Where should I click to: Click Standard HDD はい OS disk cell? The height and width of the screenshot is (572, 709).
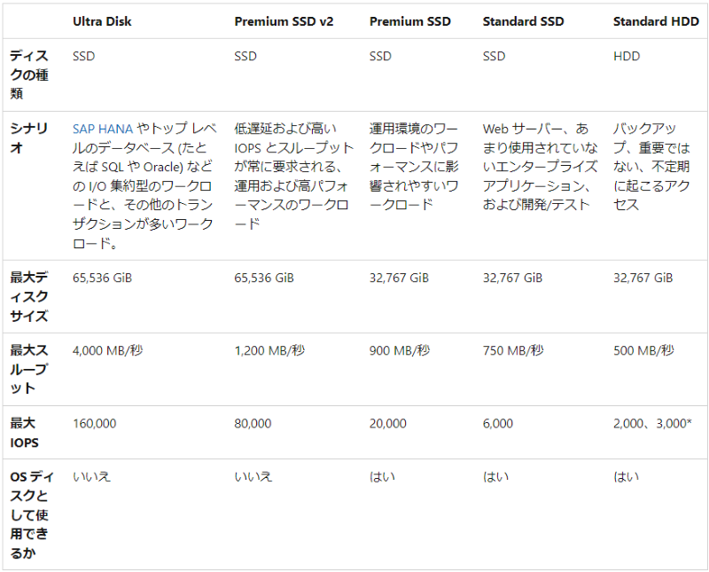point(626,476)
